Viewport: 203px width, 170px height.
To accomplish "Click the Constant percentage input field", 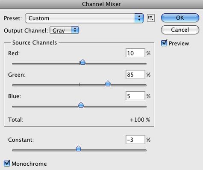I will coord(135,140).
